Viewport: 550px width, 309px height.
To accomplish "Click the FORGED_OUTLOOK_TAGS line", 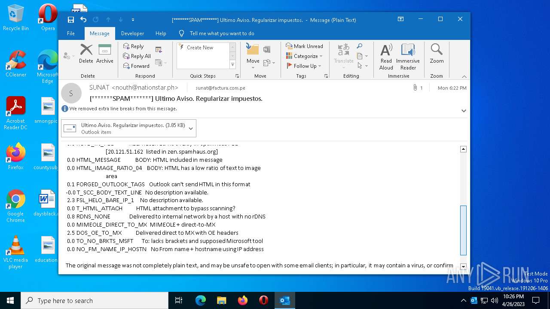I will 159,184.
